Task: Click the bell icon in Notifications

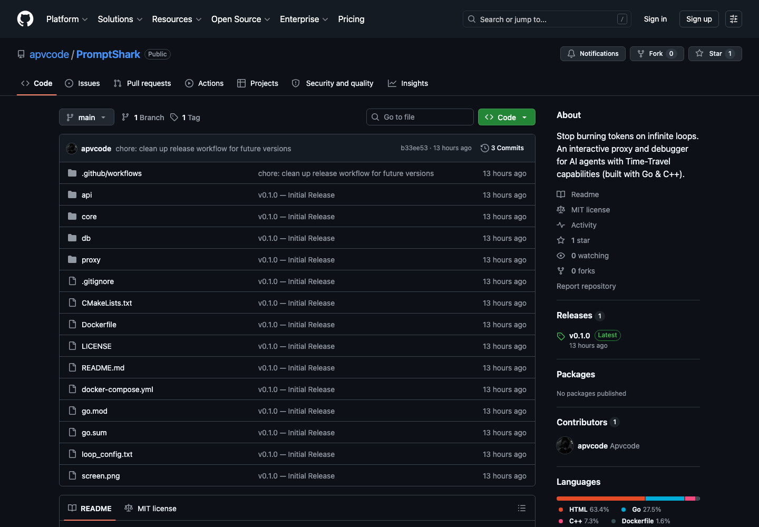Action: click(x=571, y=54)
